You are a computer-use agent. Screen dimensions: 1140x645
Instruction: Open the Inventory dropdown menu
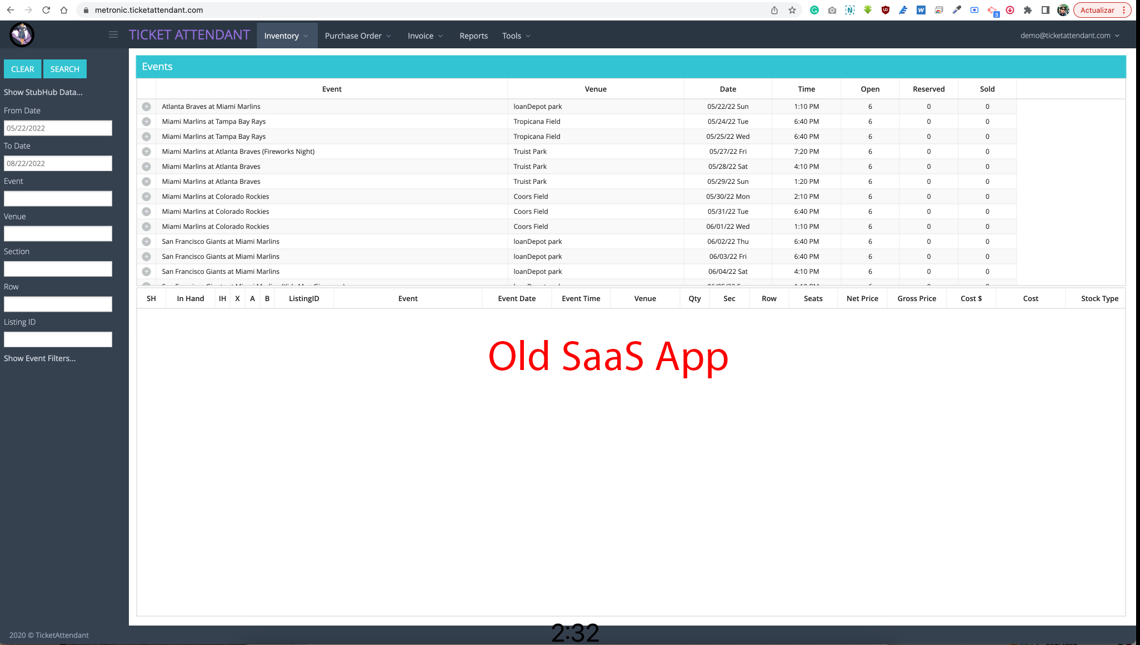tap(286, 36)
